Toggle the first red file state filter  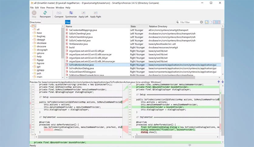[x=215, y=22]
